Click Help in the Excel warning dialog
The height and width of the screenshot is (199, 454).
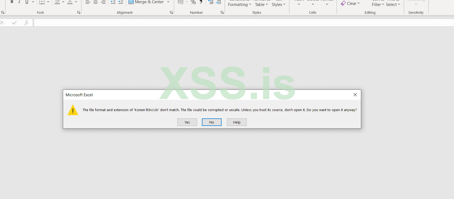click(237, 122)
